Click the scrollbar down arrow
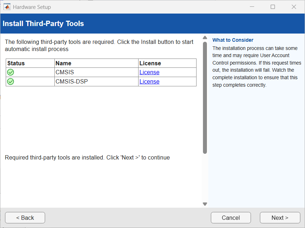 point(205,204)
